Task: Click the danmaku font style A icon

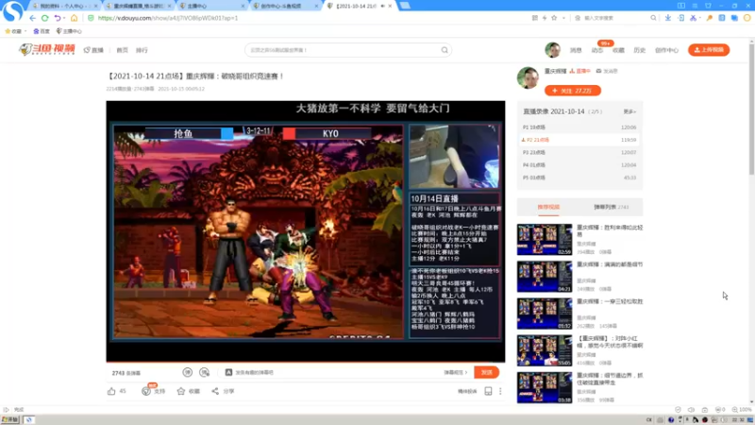Action: pos(228,372)
